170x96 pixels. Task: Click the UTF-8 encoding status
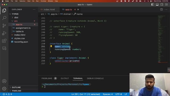[x=118, y=94]
